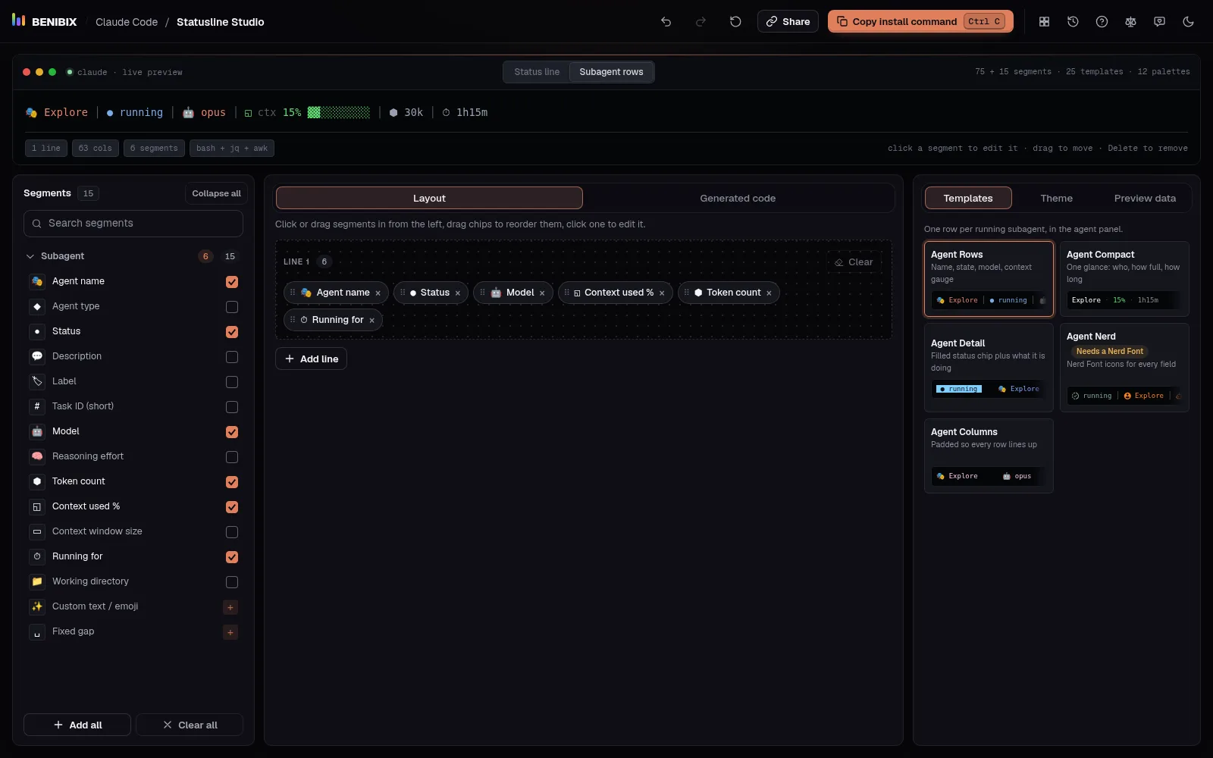The width and height of the screenshot is (1213, 758).
Task: Click the Collapse all button
Action: (x=216, y=193)
